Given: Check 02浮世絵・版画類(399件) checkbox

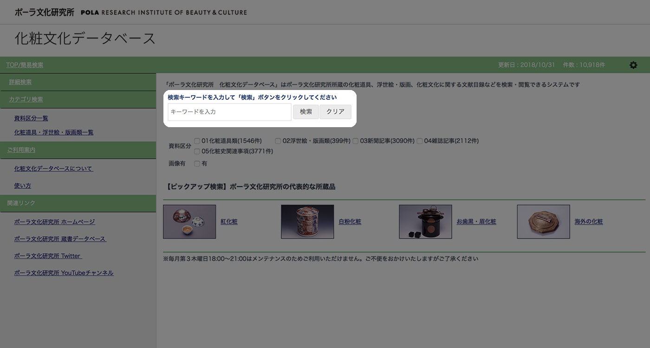Looking at the screenshot, I should click(278, 141).
